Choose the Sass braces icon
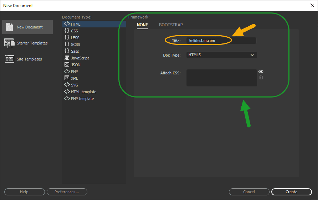318x200 pixels. click(x=67, y=51)
